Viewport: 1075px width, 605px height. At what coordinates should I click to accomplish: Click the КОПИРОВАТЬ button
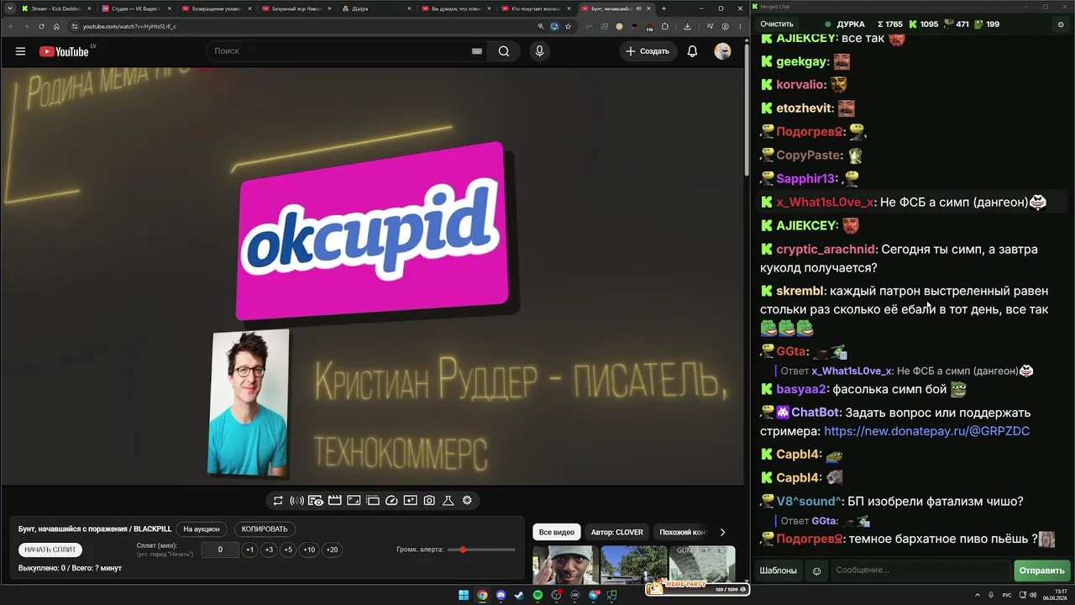(265, 529)
